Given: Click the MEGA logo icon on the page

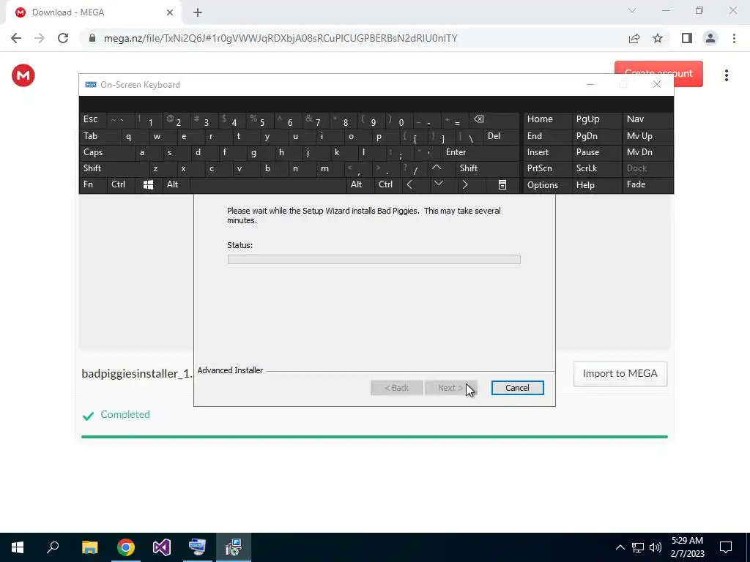Looking at the screenshot, I should (x=23, y=75).
